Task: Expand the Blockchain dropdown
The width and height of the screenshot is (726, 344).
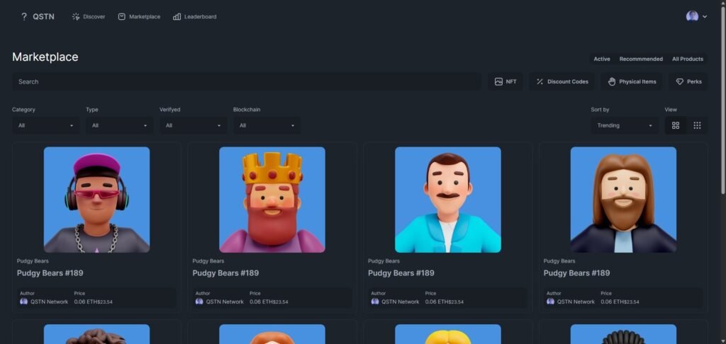Action: coord(267,125)
